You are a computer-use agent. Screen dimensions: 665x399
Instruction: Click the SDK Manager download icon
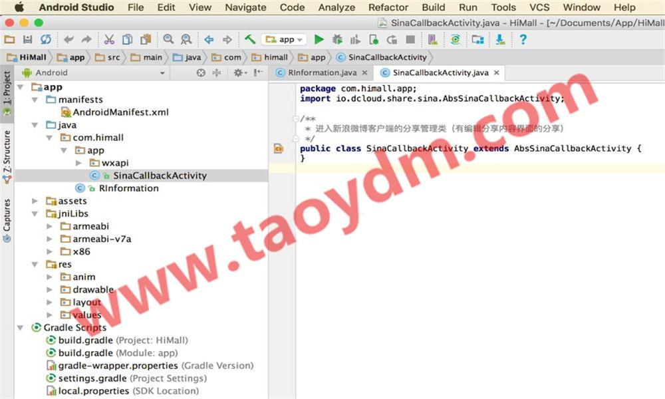pos(501,39)
